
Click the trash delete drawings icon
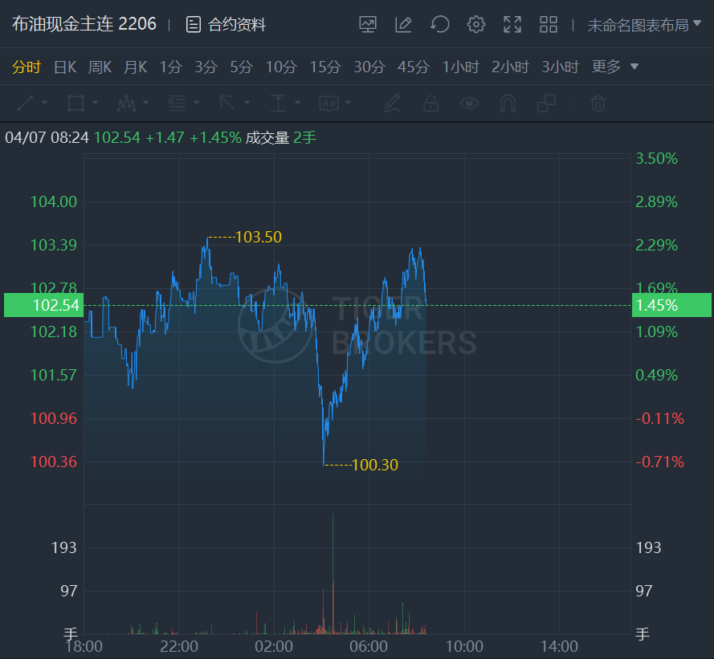[x=598, y=104]
